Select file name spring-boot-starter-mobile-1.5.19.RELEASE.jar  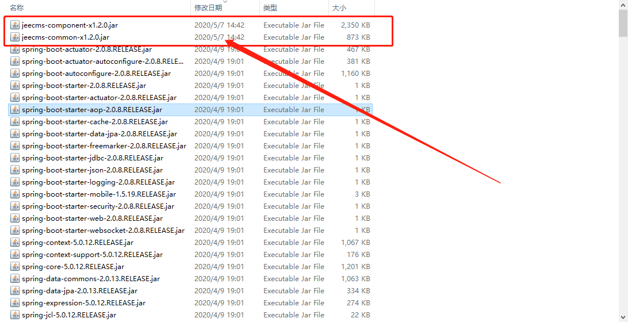[x=99, y=194]
